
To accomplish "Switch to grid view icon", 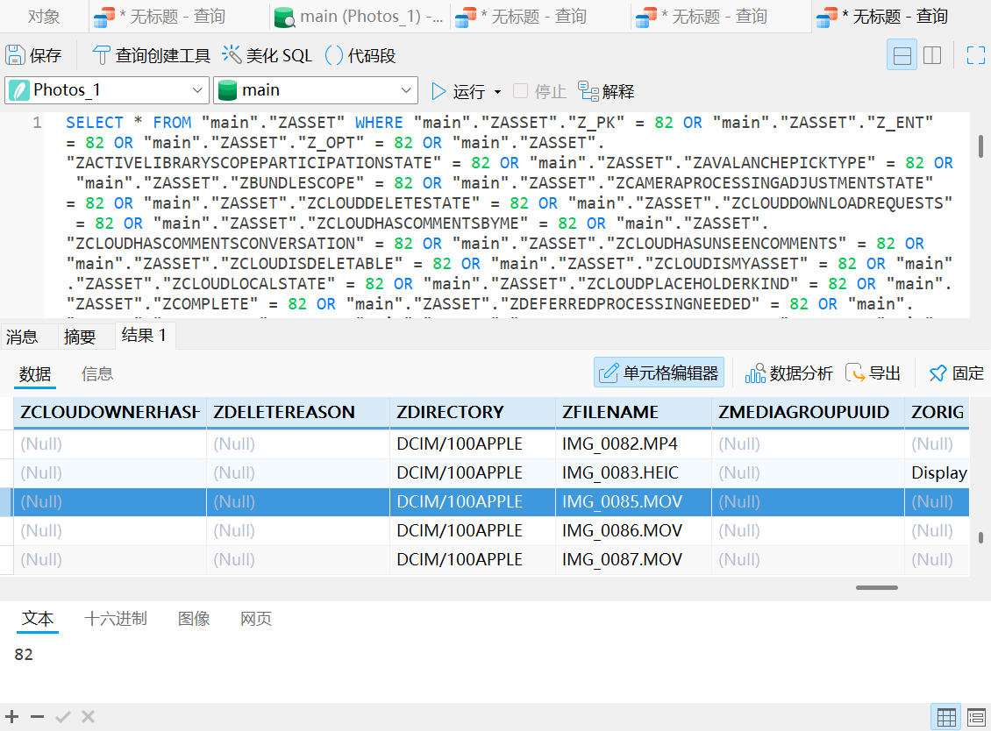I will 946,717.
